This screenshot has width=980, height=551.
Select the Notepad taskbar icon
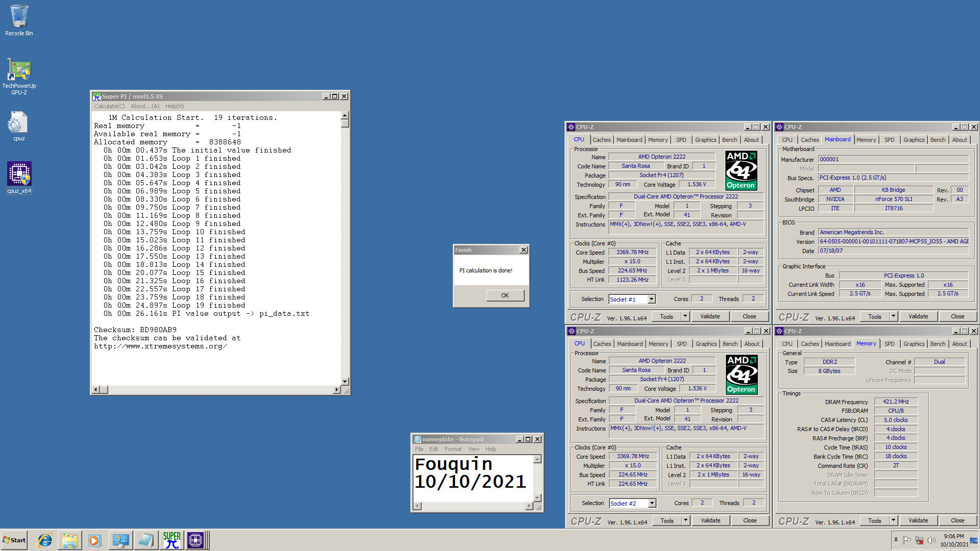(146, 540)
